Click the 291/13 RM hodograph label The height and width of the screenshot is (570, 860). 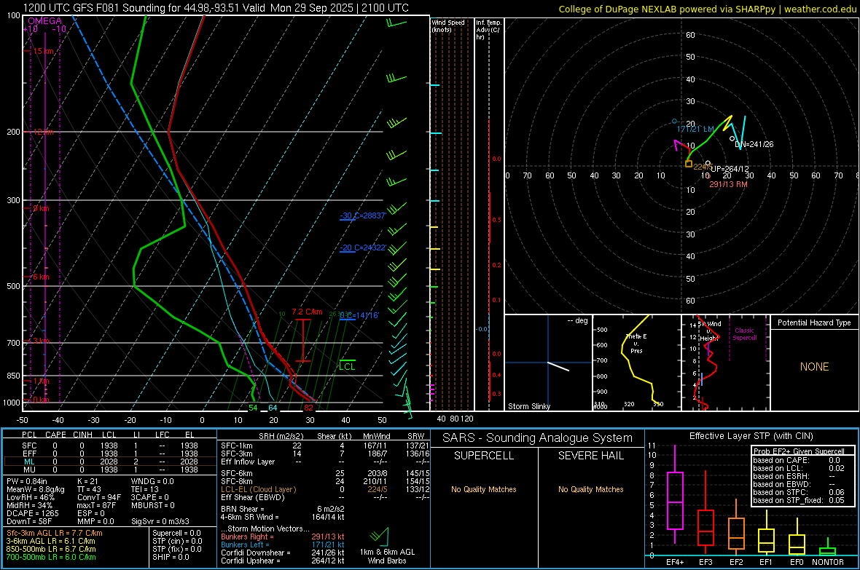pos(728,184)
